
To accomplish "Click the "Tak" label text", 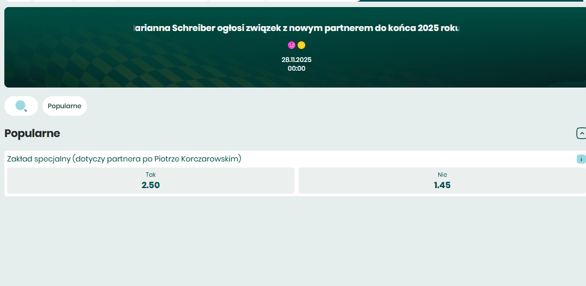I will click(x=150, y=175).
